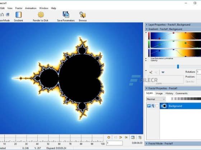Click the Y: 267 coordinate in status bar
The image size is (201, 150).
pyautogui.click(x=38, y=148)
